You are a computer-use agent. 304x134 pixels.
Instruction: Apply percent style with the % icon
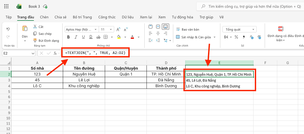[x=236, y=37]
